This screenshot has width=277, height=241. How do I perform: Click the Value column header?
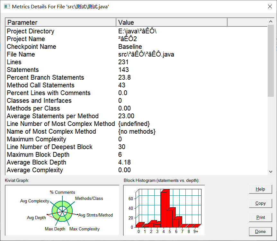click(172, 22)
